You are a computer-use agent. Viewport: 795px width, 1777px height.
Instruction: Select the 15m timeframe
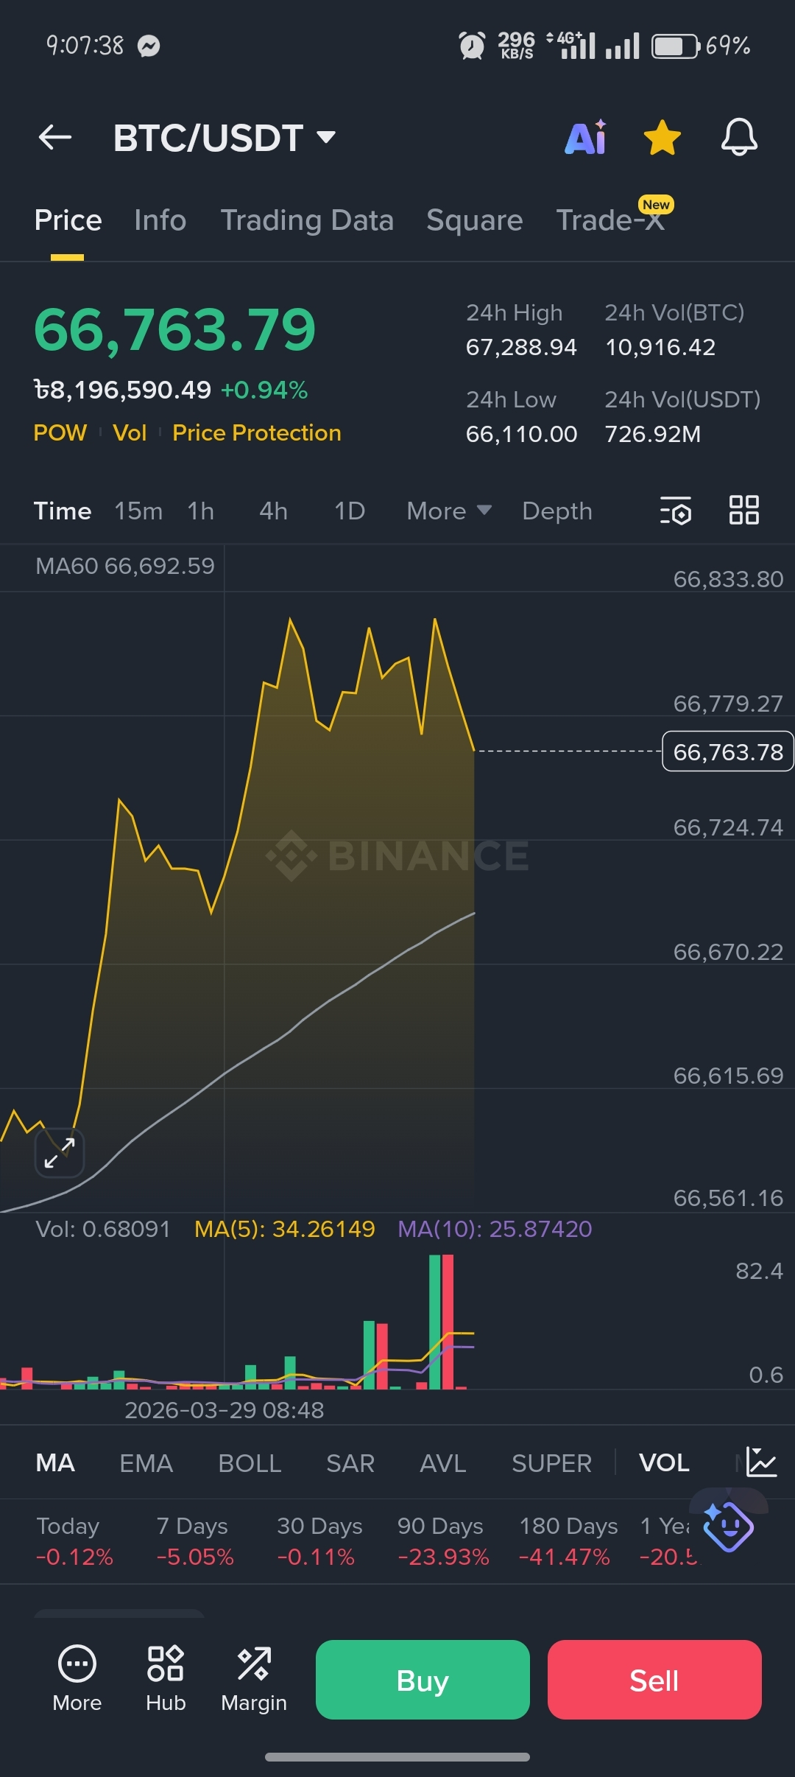pyautogui.click(x=138, y=511)
